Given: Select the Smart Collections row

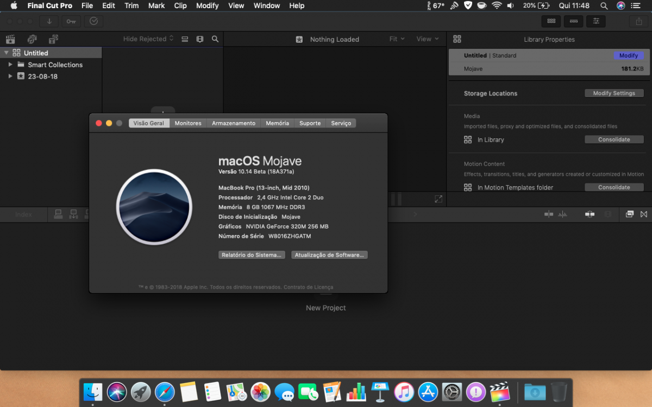Looking at the screenshot, I should coord(51,65).
